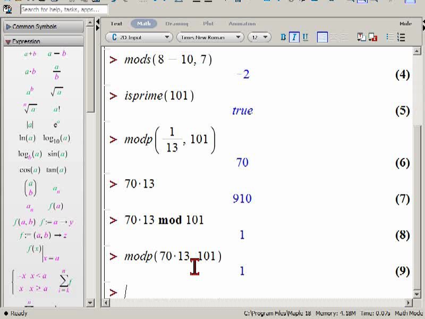Insert the a over b fraction template
Image resolution: width=425 pixels, height=319 pixels.
point(57,72)
